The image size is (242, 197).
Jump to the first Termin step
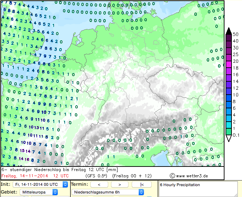(x=142, y=184)
